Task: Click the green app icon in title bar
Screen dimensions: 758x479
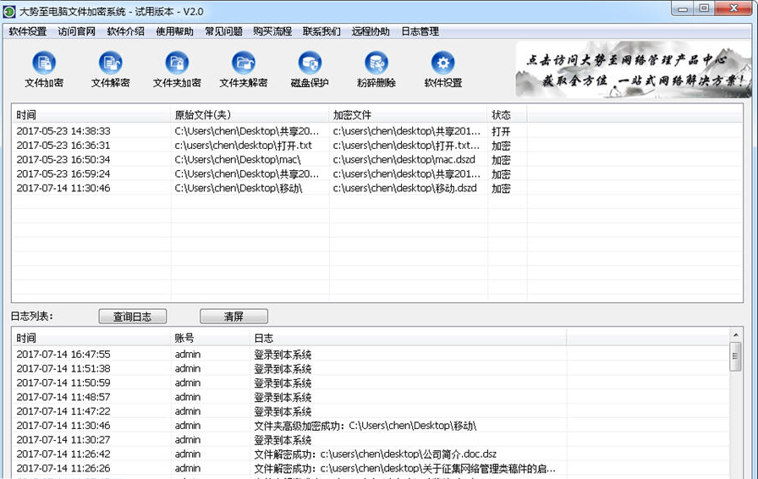Action: coord(9,11)
